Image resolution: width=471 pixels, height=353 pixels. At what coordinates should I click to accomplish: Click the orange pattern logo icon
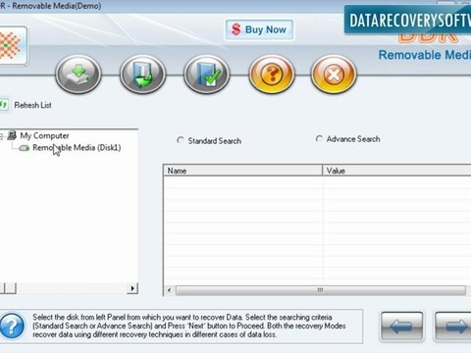(11, 45)
